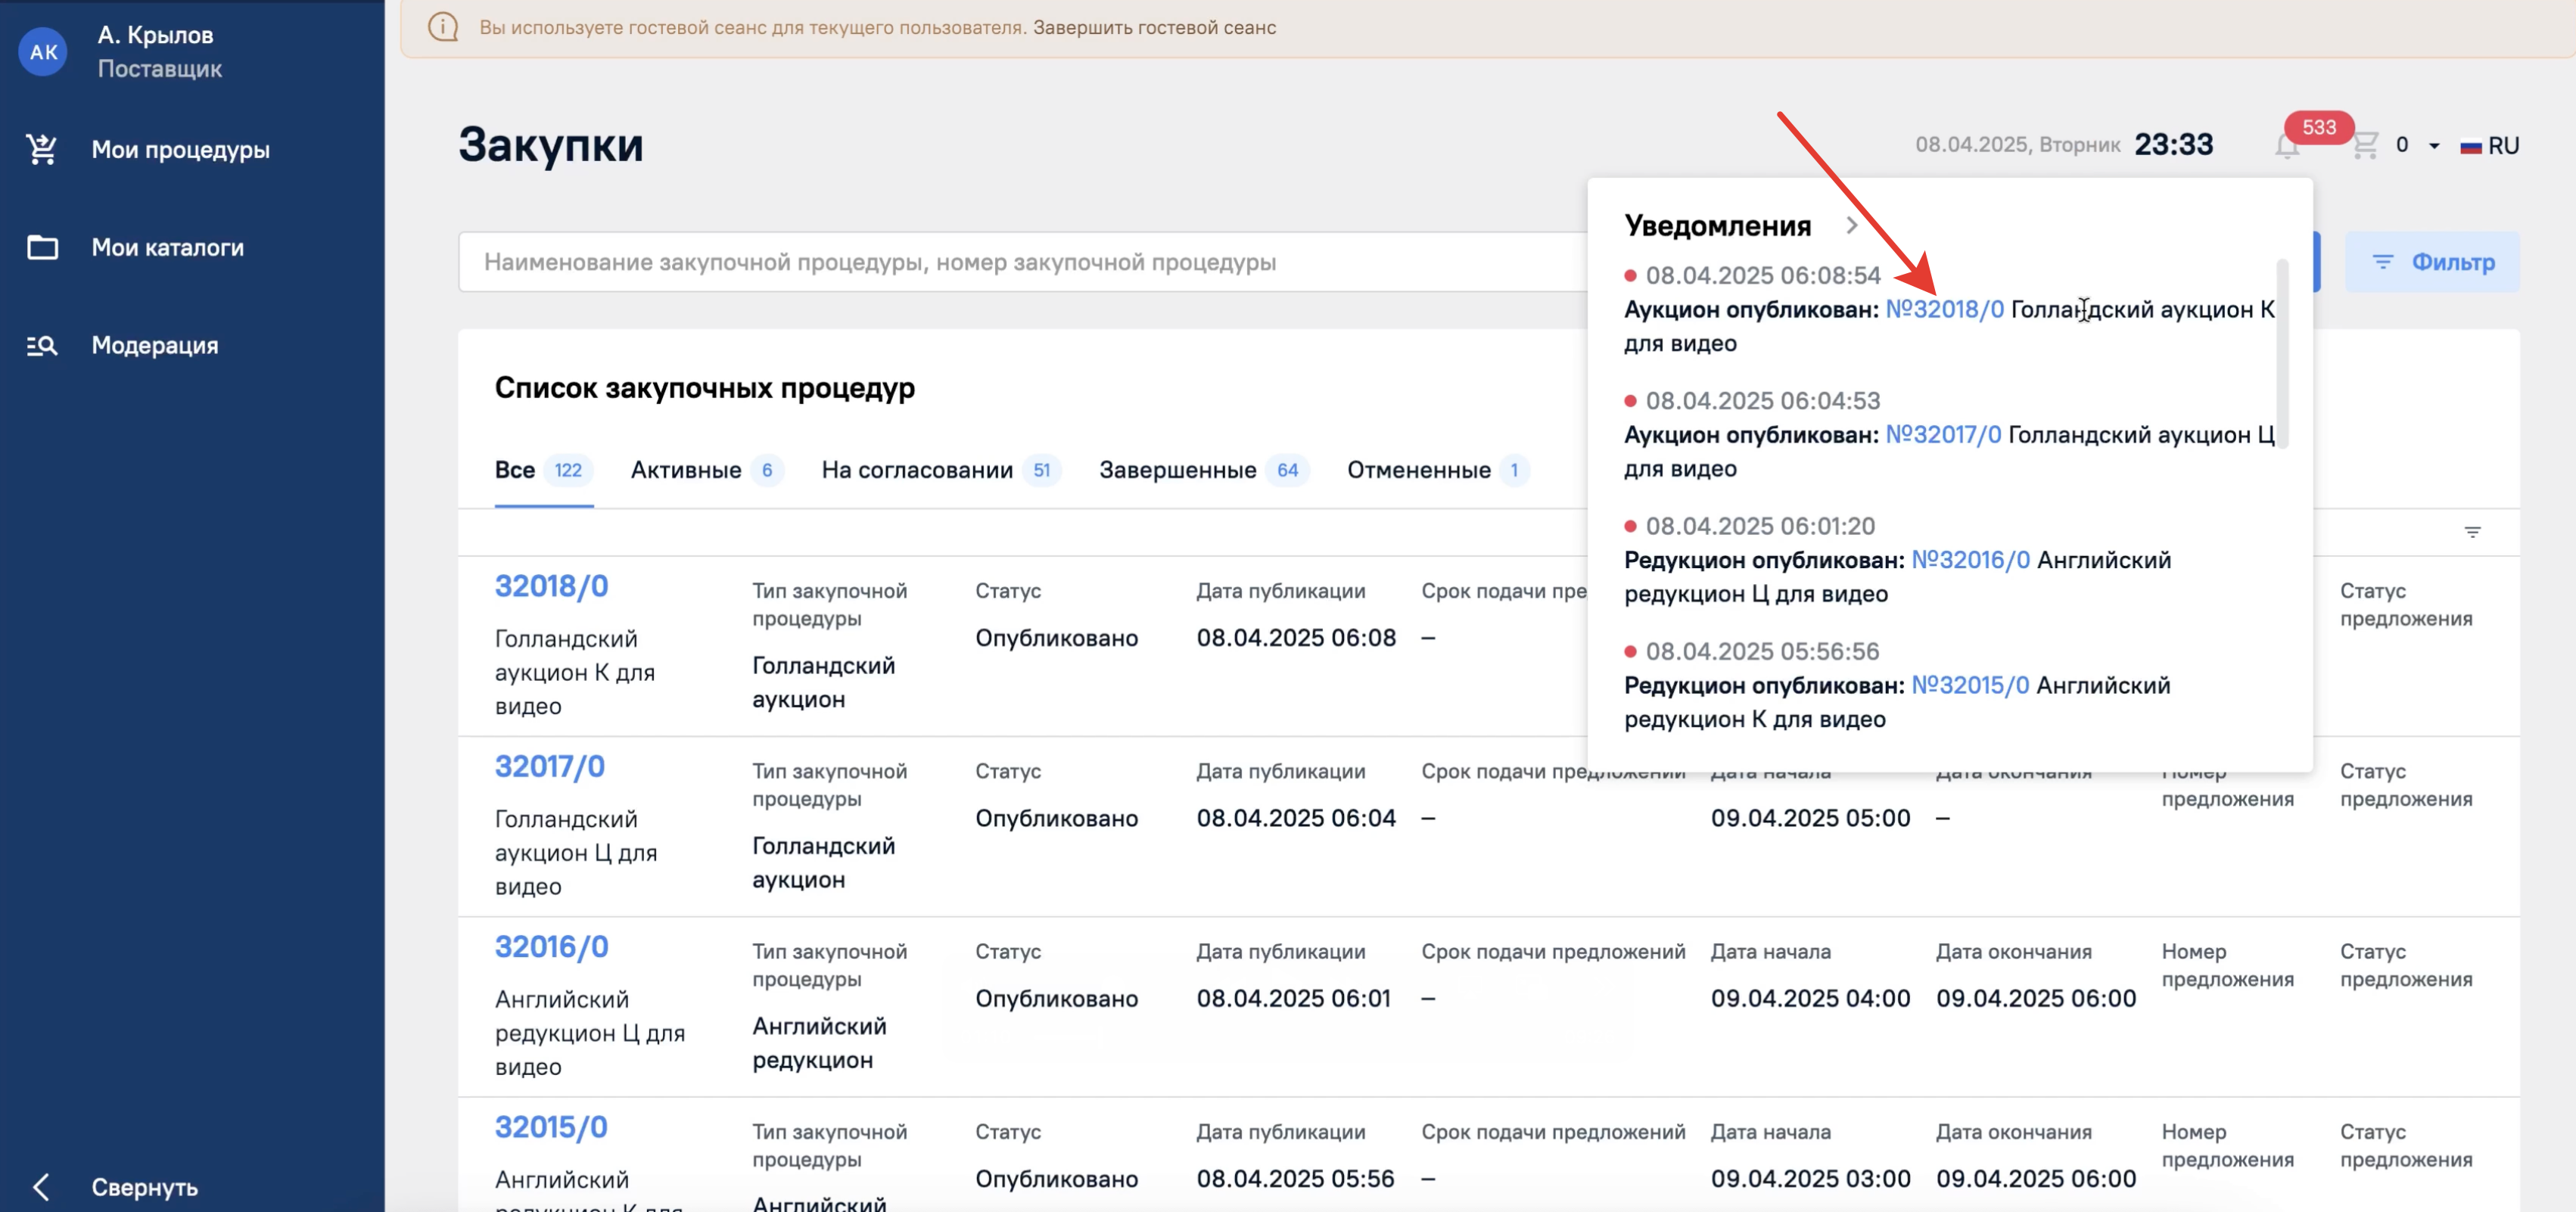2576x1212 pixels.
Task: Click the АК user avatar
Action: (x=43, y=51)
